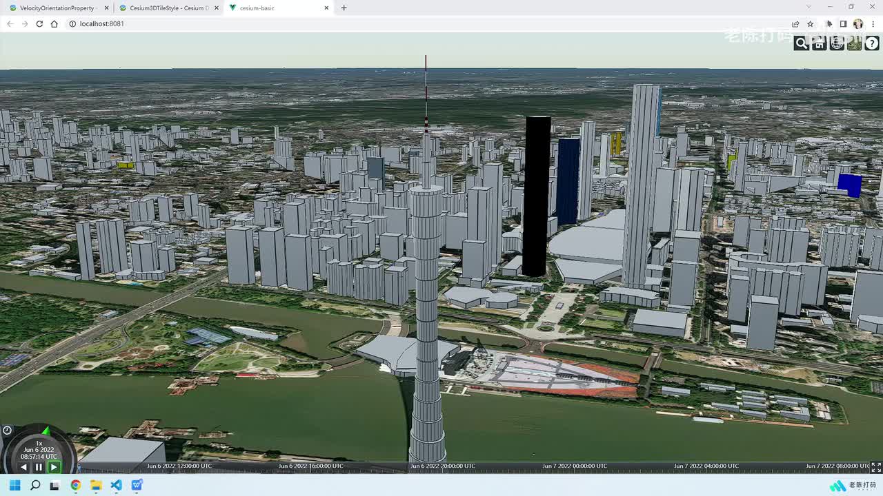The image size is (883, 496).
Task: Open the base layer imagery picker
Action: [855, 43]
